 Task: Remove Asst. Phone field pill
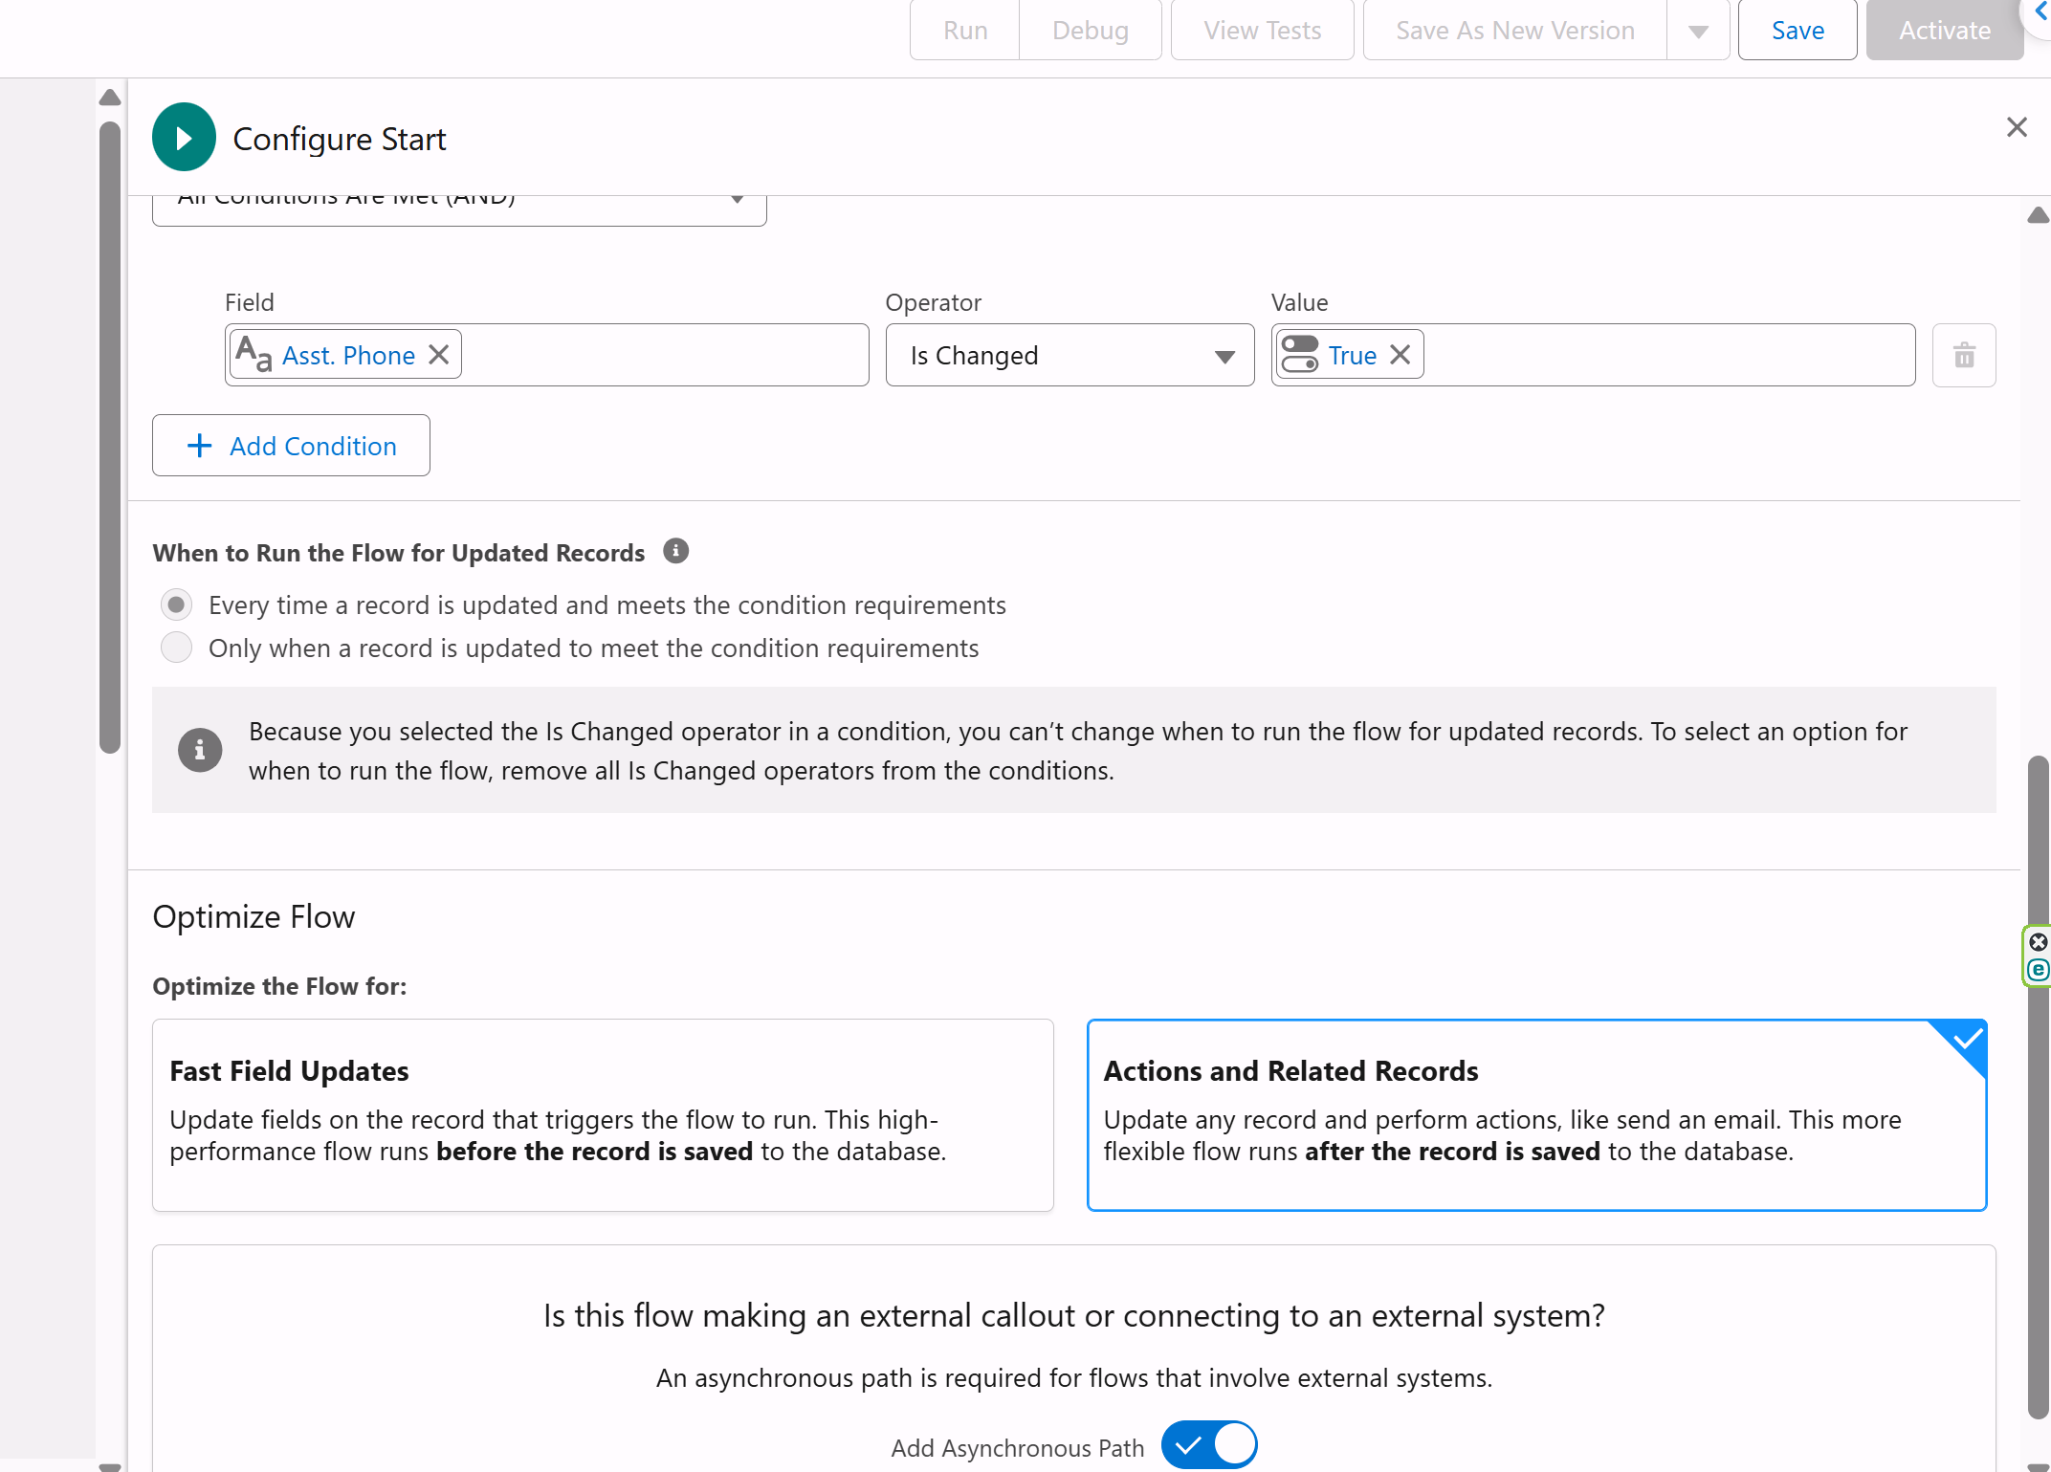pyautogui.click(x=439, y=355)
